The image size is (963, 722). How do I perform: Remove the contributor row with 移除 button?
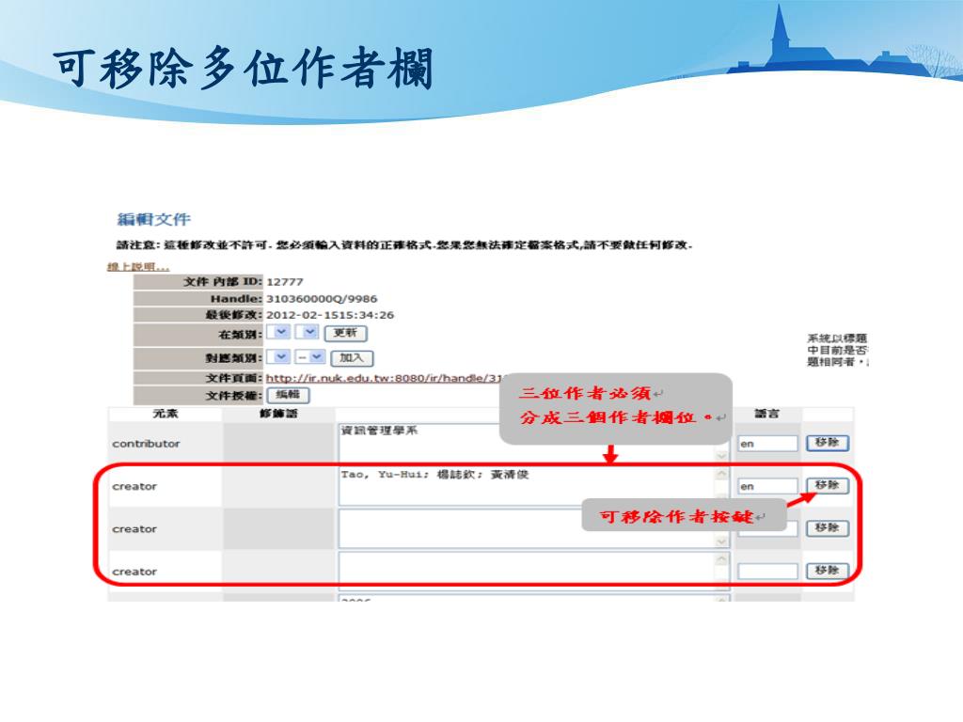click(828, 443)
